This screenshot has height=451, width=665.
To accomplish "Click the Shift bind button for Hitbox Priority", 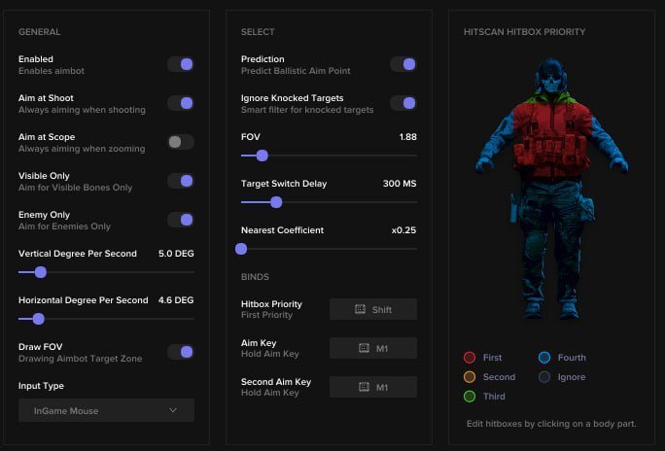I will [x=373, y=310].
